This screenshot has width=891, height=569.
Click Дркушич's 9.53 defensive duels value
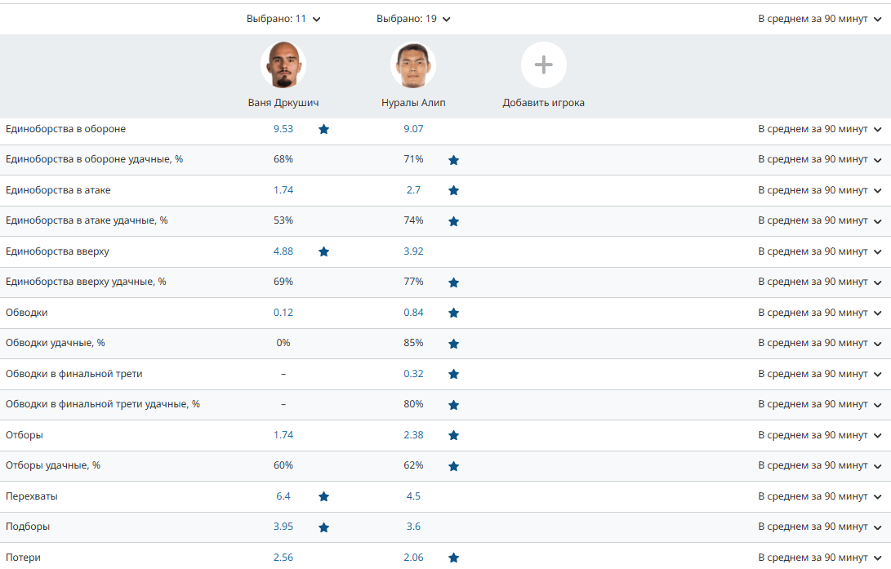(x=283, y=129)
